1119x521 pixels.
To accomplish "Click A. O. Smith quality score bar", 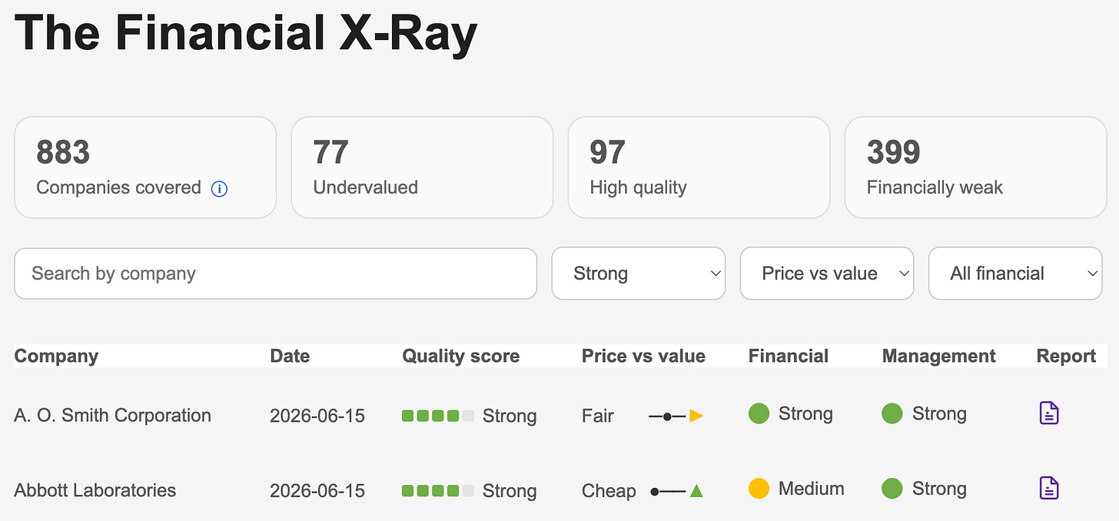I will 438,416.
